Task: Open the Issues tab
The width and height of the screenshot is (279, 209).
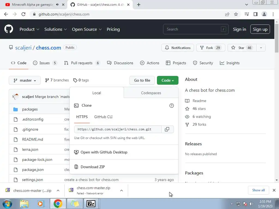Action: click(45, 63)
